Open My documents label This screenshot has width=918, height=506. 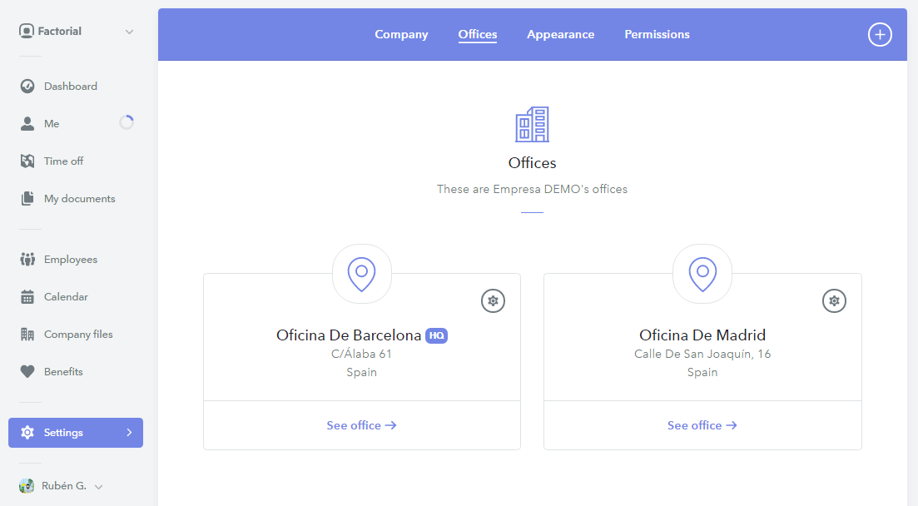[79, 199]
